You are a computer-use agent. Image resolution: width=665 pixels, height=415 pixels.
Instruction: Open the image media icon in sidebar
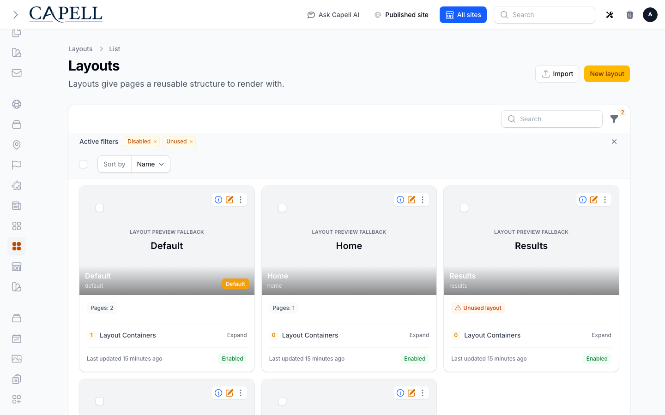pyautogui.click(x=17, y=359)
